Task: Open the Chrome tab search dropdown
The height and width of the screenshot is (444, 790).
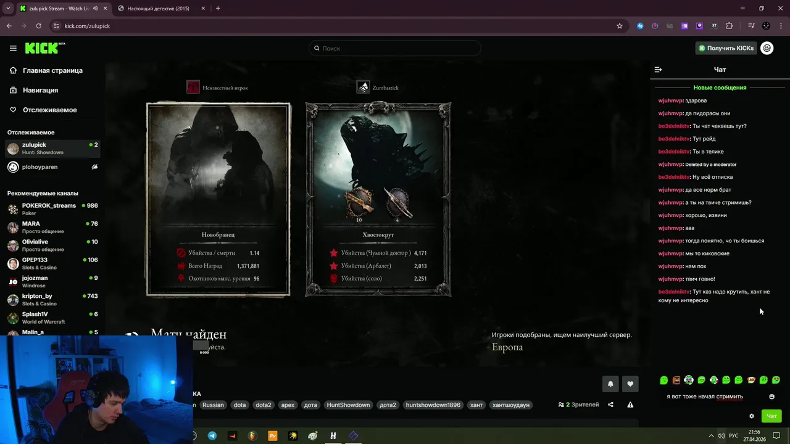Action: (x=8, y=8)
